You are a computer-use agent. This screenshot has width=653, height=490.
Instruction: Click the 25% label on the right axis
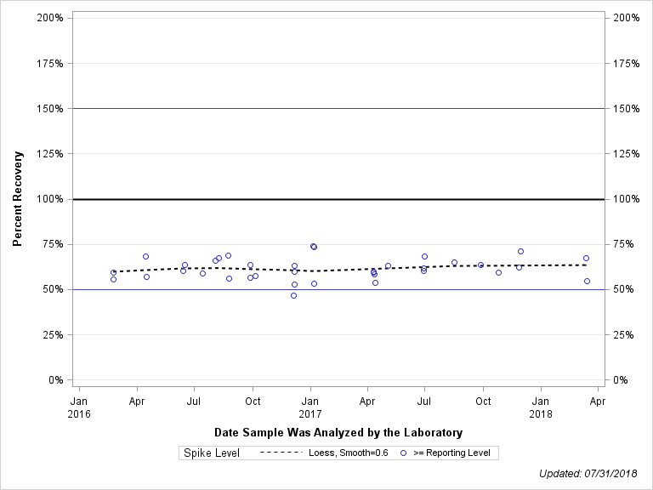point(623,335)
